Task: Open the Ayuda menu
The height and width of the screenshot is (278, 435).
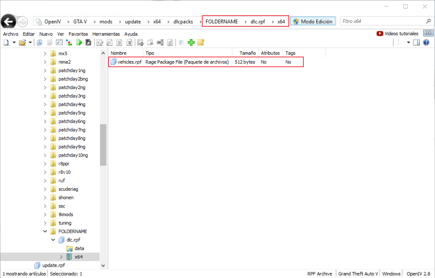Action: (131, 34)
